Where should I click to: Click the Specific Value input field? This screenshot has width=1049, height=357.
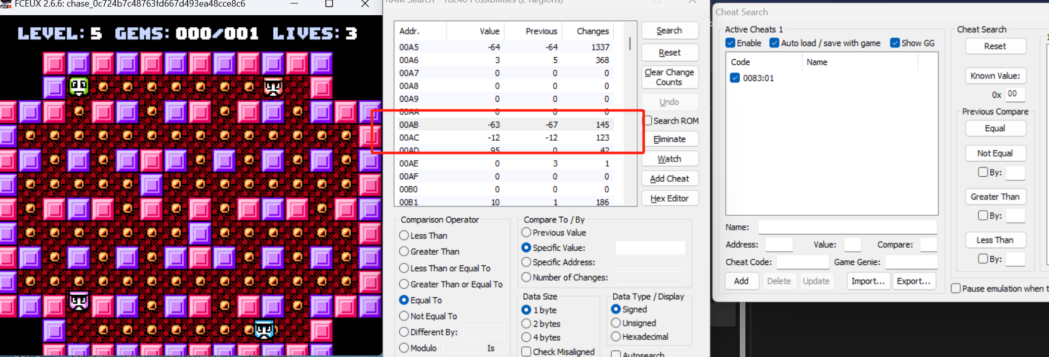(x=650, y=248)
